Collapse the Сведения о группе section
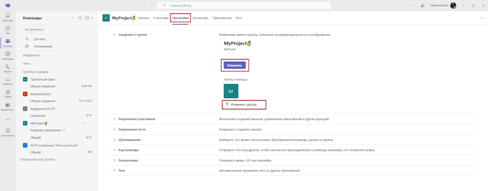This screenshot has height=191, width=488. (x=114, y=34)
